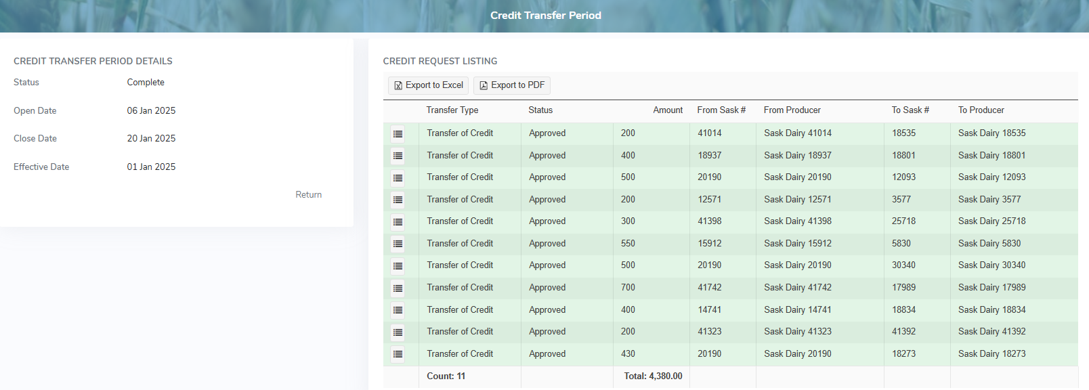Screen dimensions: 1089x390
Task: Click list icon for Sask Dairy 18937 transfer
Action: [x=398, y=156]
